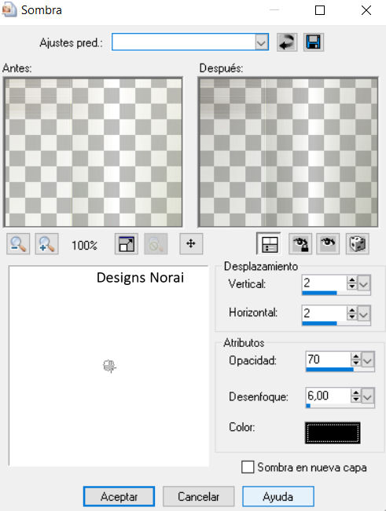Save the preset with the floppy disk icon
The width and height of the screenshot is (386, 511).
coord(314,42)
